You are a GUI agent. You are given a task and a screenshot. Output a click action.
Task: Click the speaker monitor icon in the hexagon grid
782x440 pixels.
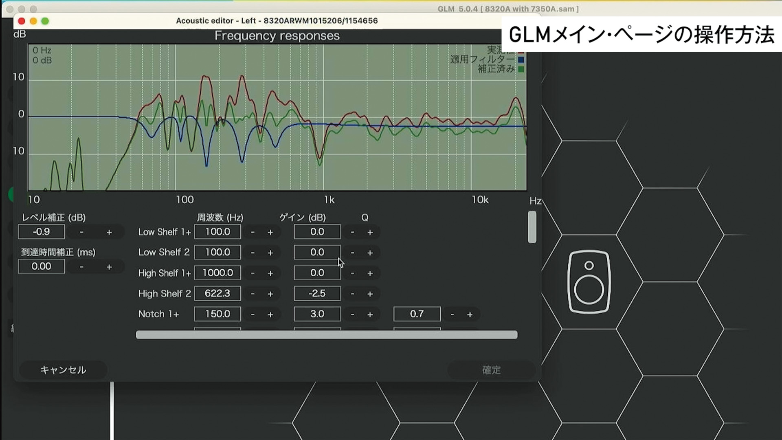589,282
